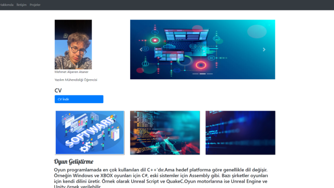Image resolution: width=334 pixels, height=188 pixels.
Task: Click paragraph starting Oyun programlamada
Action: pos(161,178)
